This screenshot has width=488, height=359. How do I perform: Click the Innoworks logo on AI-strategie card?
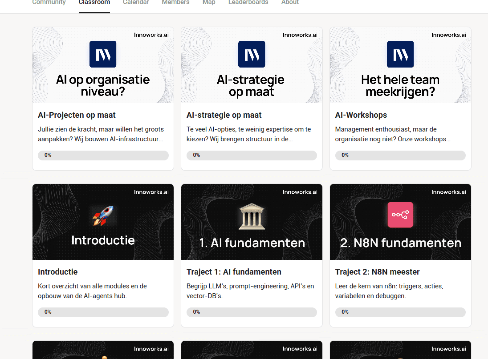tap(252, 54)
